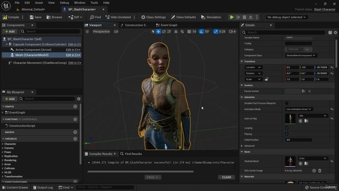339x191 pixels.
Task: Start Simulation in the viewport
Action: point(211,17)
